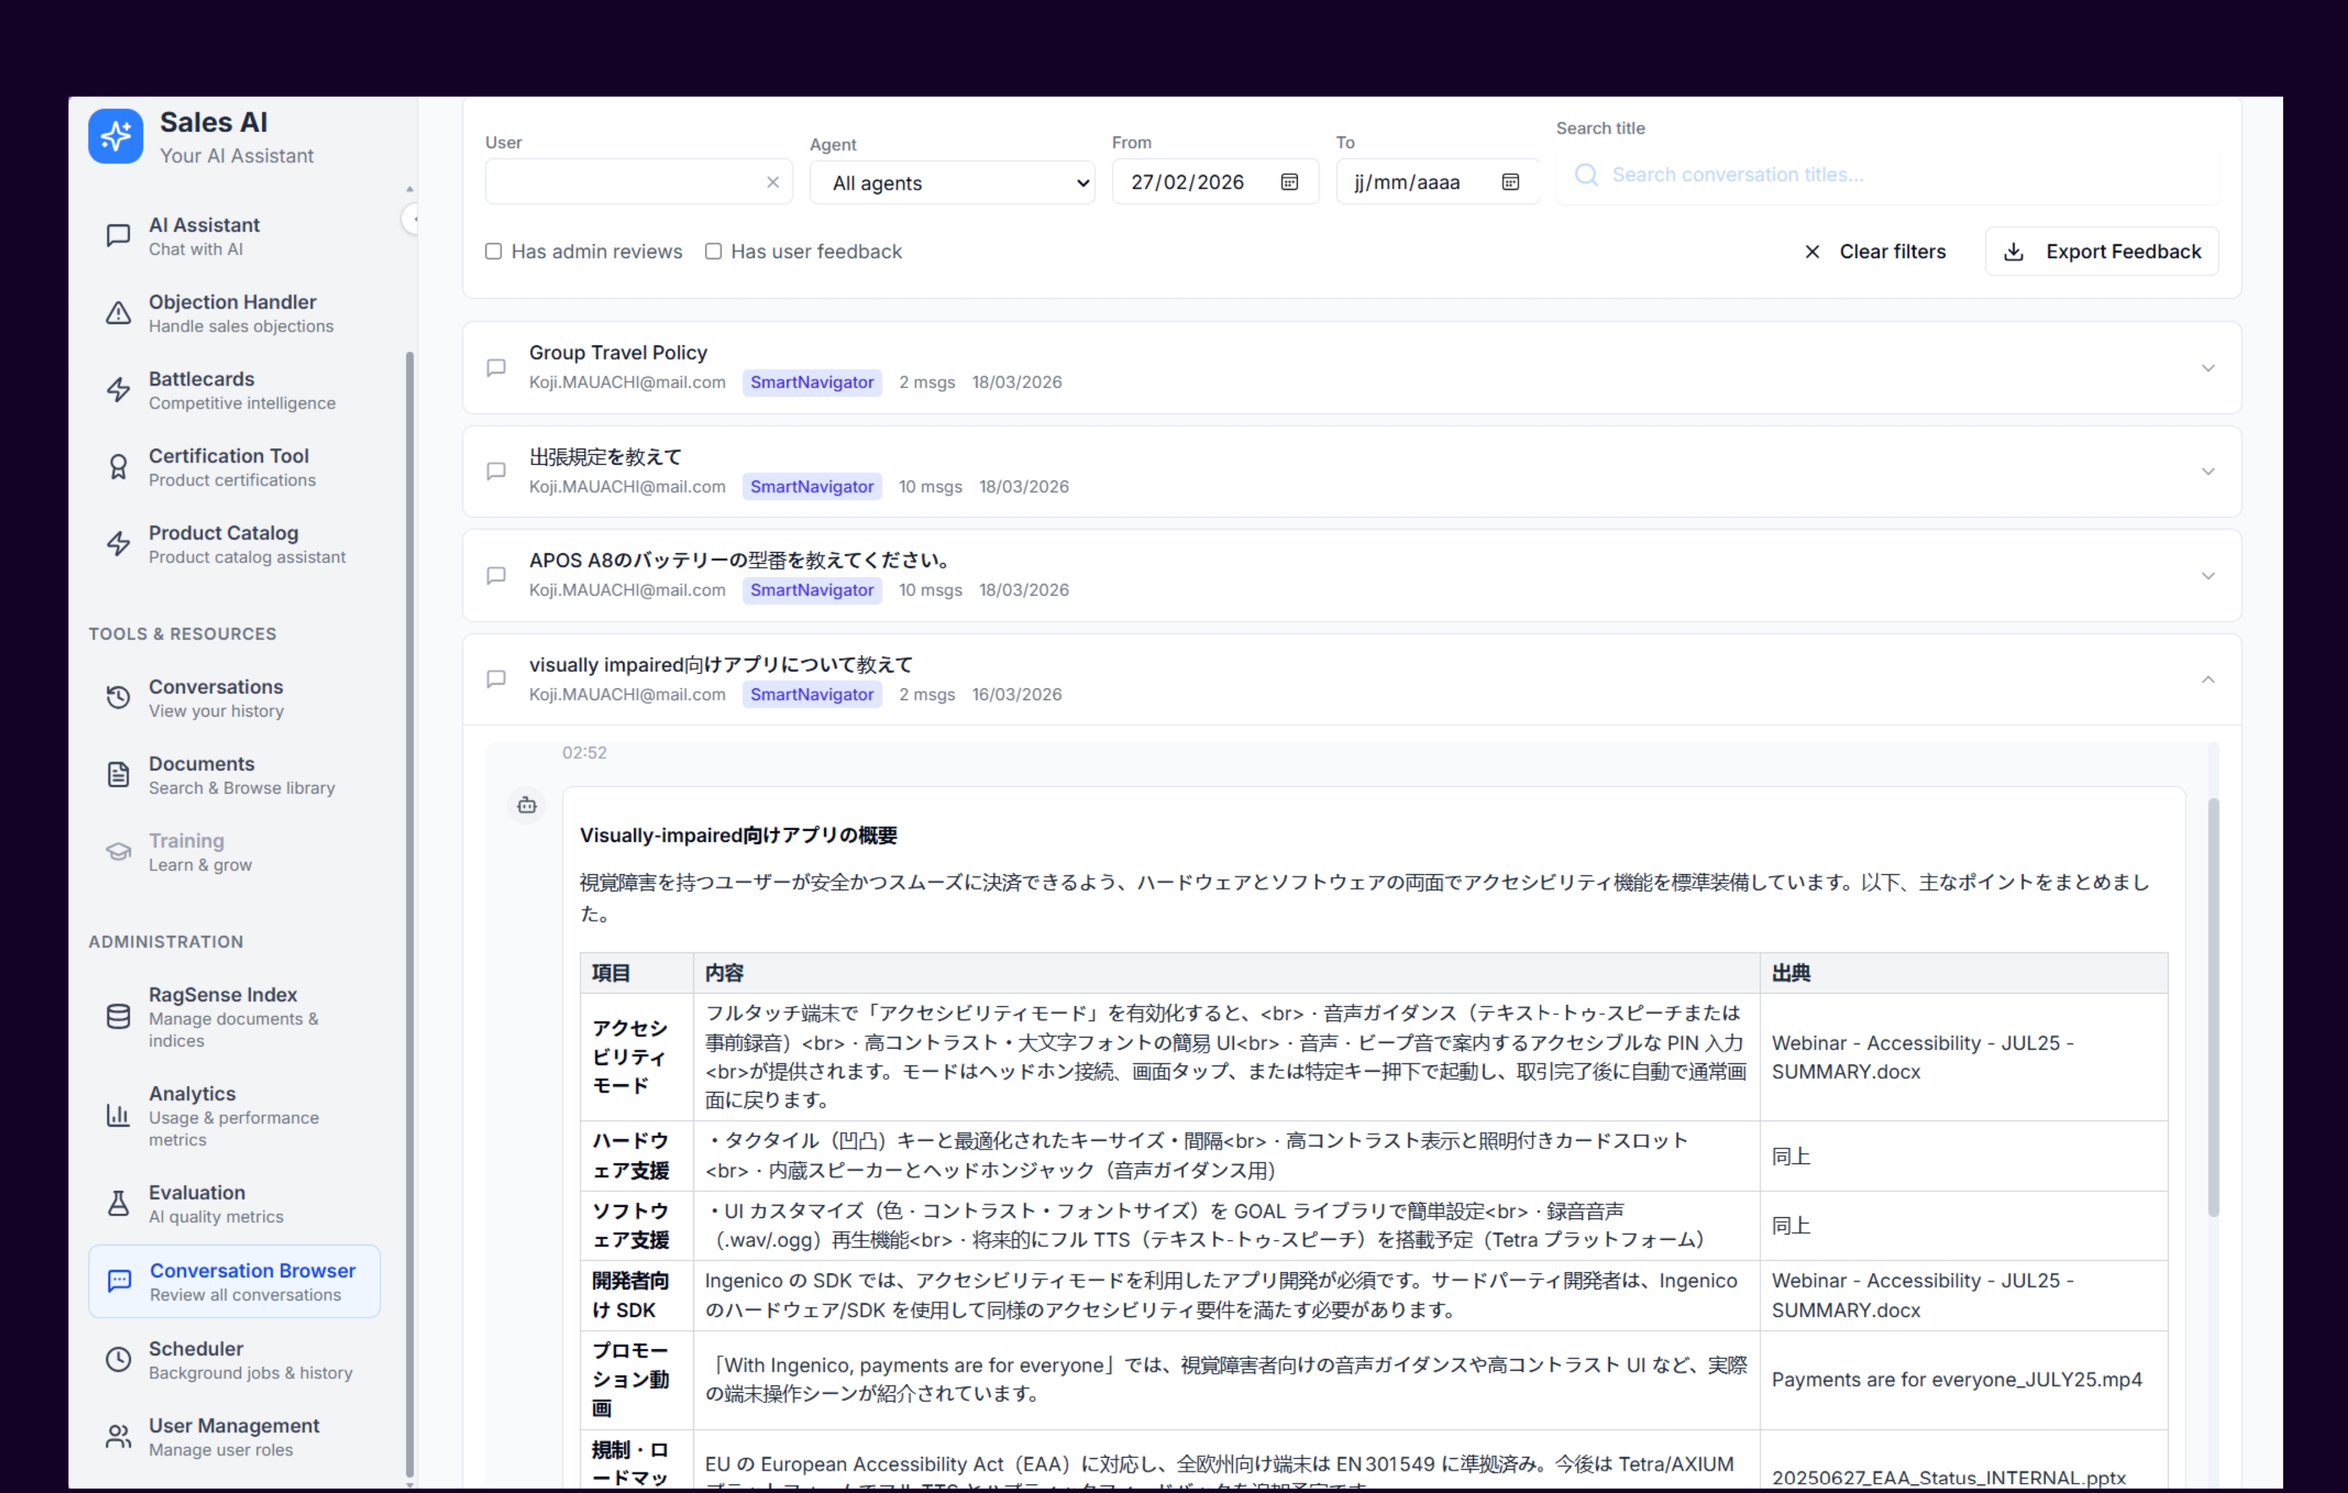2348x1493 pixels.
Task: Open AI Assistant chat icon
Action: click(x=118, y=236)
